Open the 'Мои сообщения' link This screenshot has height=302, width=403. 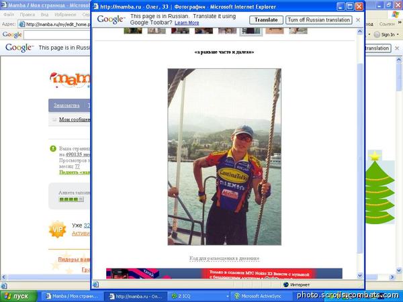75,119
